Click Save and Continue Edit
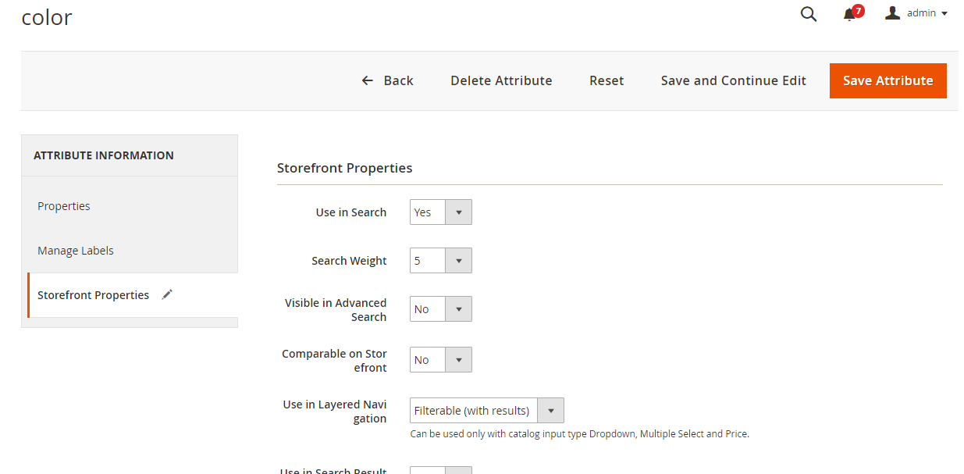The image size is (964, 474). click(733, 80)
